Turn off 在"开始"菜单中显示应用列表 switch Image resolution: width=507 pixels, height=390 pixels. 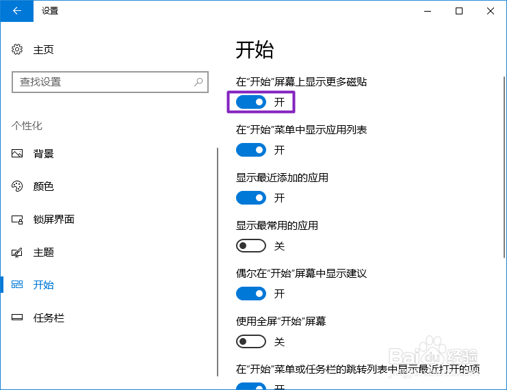(x=251, y=150)
